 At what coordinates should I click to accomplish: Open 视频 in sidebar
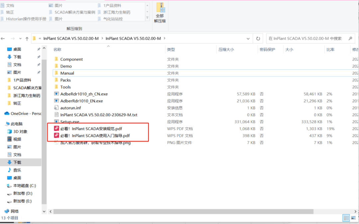tap(17, 139)
